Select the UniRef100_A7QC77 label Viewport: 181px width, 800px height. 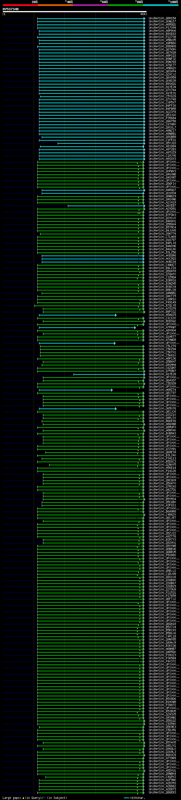tap(162, 65)
